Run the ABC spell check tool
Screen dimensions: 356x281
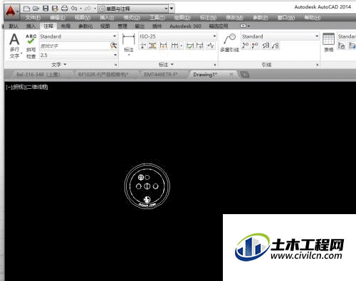tap(31, 39)
